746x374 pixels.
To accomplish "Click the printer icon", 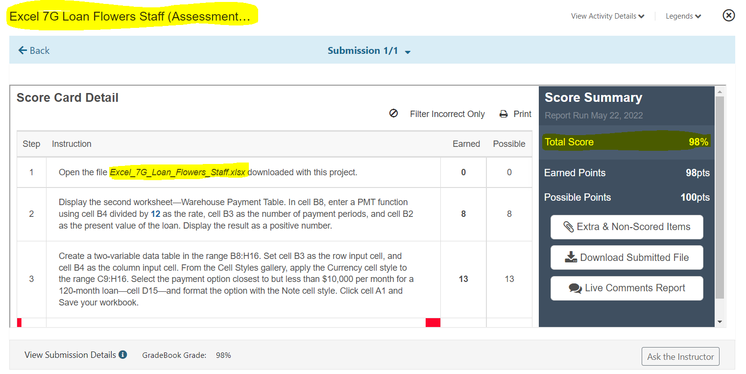I will click(x=504, y=114).
